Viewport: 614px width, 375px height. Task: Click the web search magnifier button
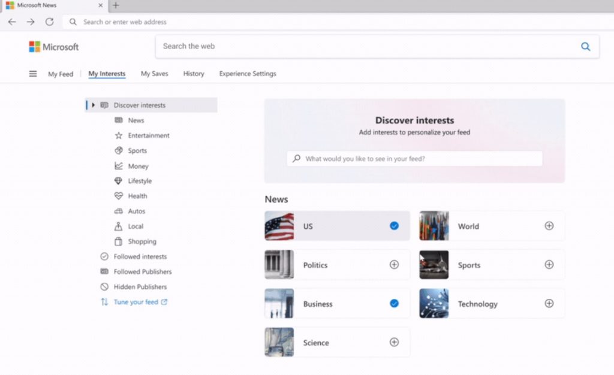point(586,46)
